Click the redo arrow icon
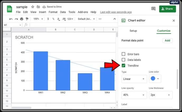Image resolution: width=182 pixels, height=112 pixels. 16,19
